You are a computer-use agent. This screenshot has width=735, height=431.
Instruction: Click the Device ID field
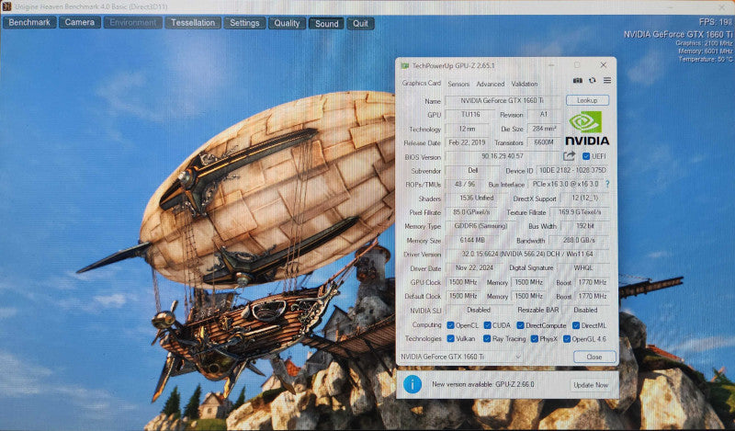click(572, 170)
